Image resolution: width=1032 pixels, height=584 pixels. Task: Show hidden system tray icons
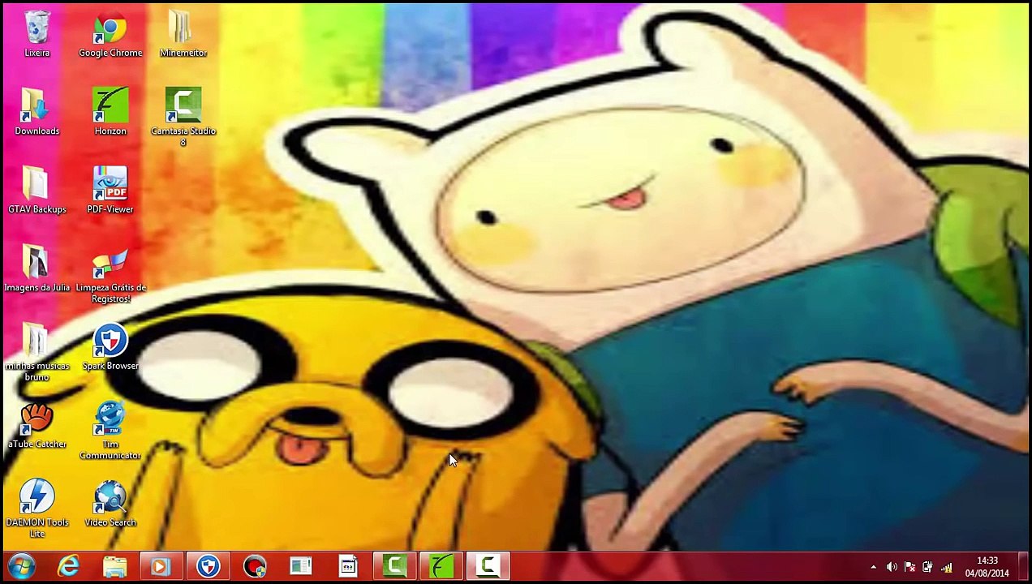tap(873, 567)
